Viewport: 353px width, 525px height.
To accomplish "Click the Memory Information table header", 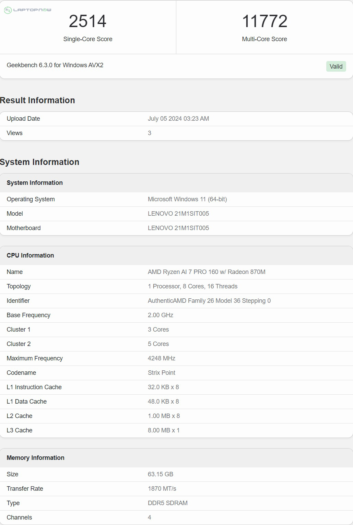I will (x=35, y=458).
